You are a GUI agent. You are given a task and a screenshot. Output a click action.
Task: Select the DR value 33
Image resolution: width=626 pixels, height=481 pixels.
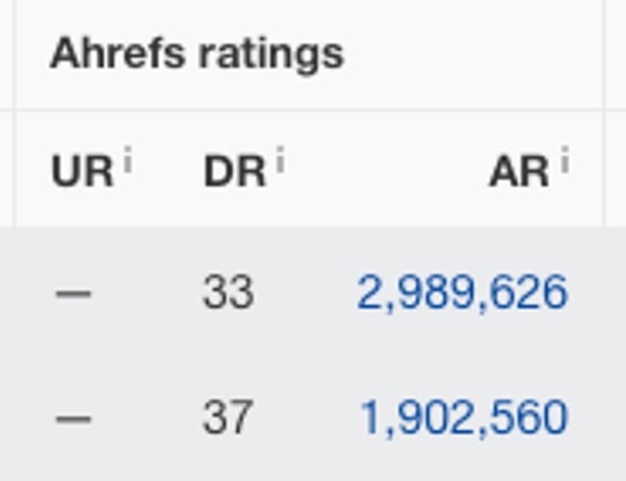pyautogui.click(x=228, y=292)
